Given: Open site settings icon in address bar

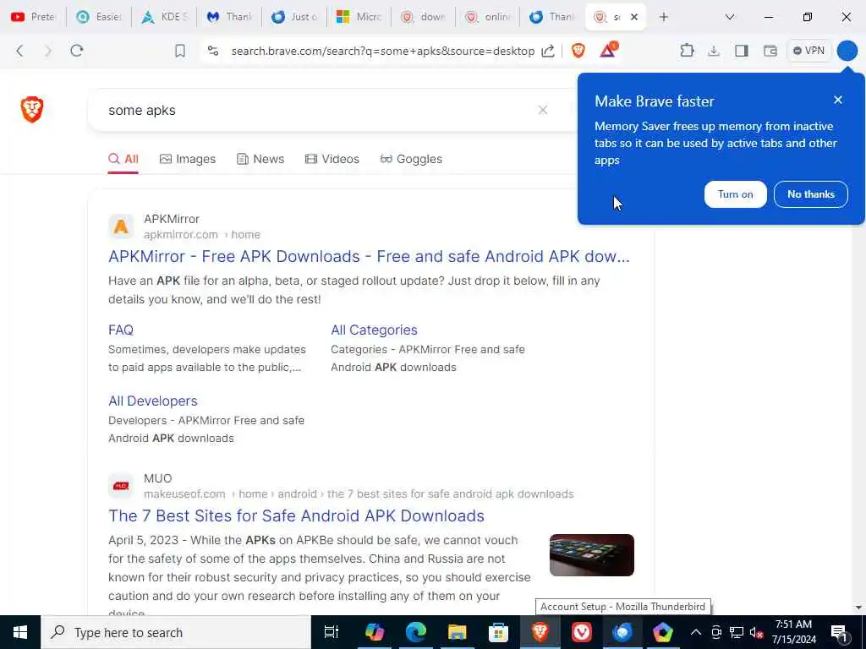Looking at the screenshot, I should (213, 51).
